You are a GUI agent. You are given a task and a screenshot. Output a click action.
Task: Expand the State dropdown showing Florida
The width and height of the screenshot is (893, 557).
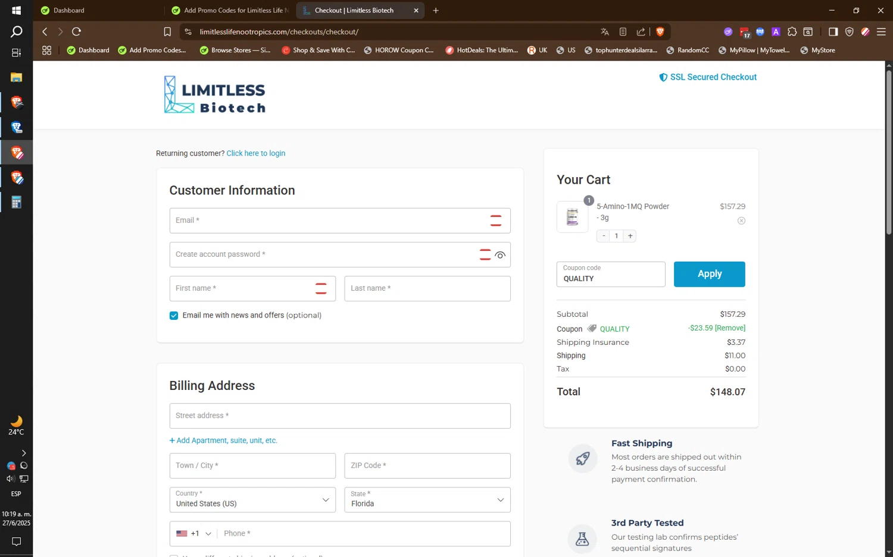pos(427,500)
